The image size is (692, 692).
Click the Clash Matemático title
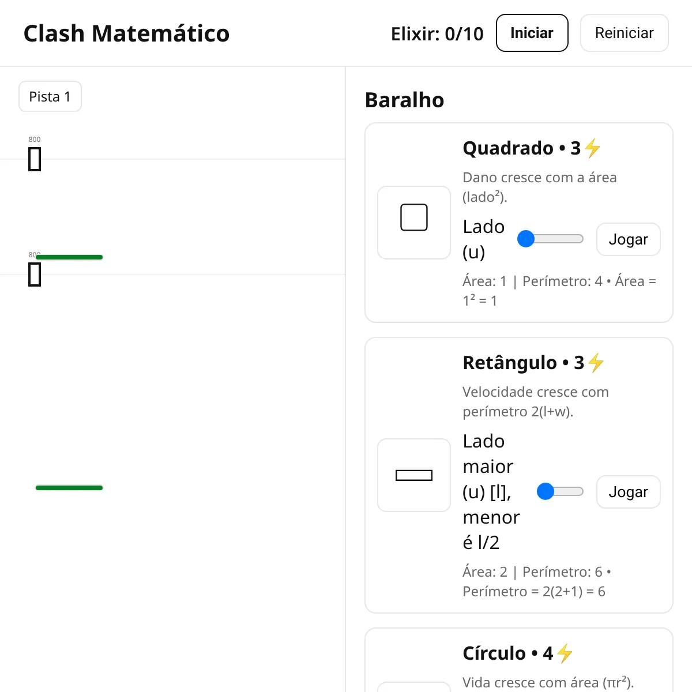[126, 33]
